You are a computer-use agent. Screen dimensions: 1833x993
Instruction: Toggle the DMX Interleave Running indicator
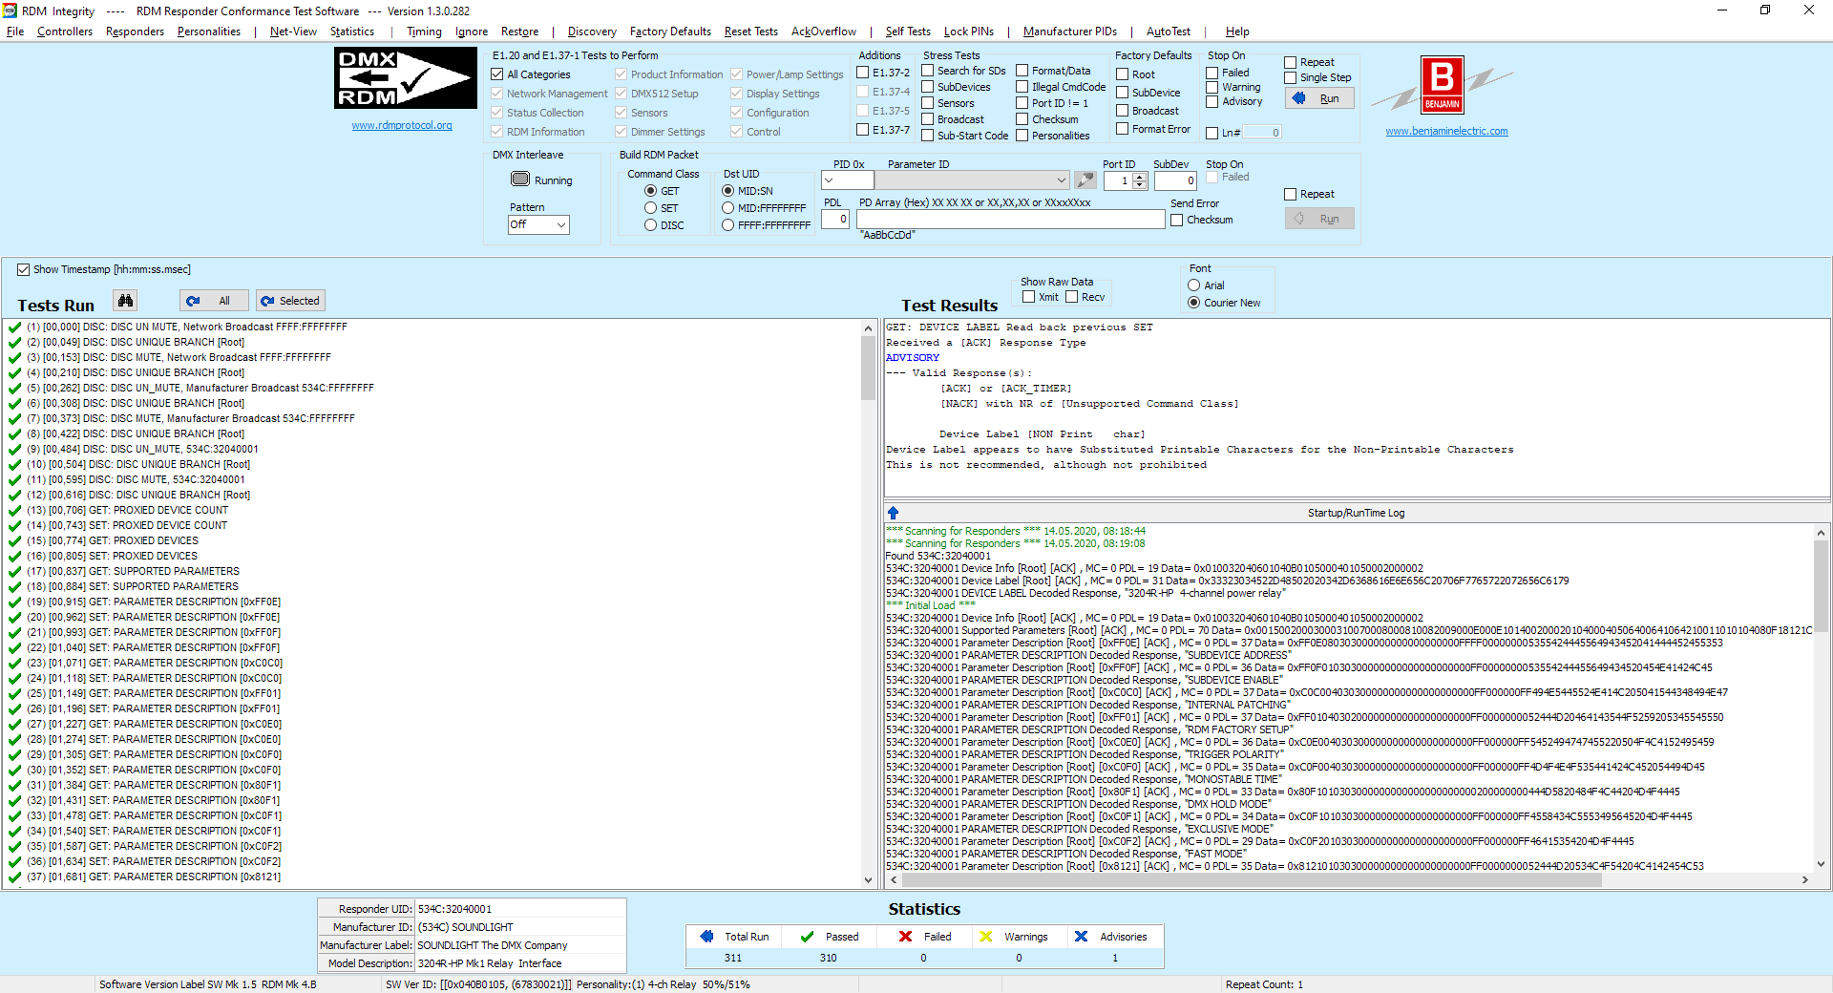pos(520,180)
